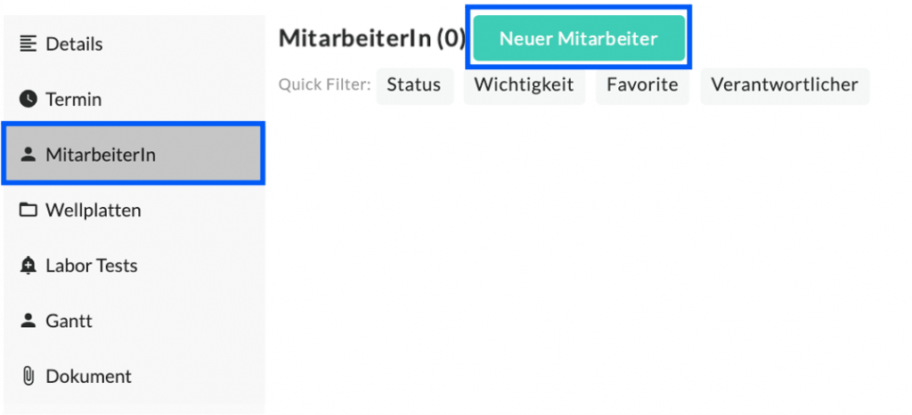Expand the Wichtigkeit quick filter
Viewport: 912px width, 415px height.
[x=524, y=85]
